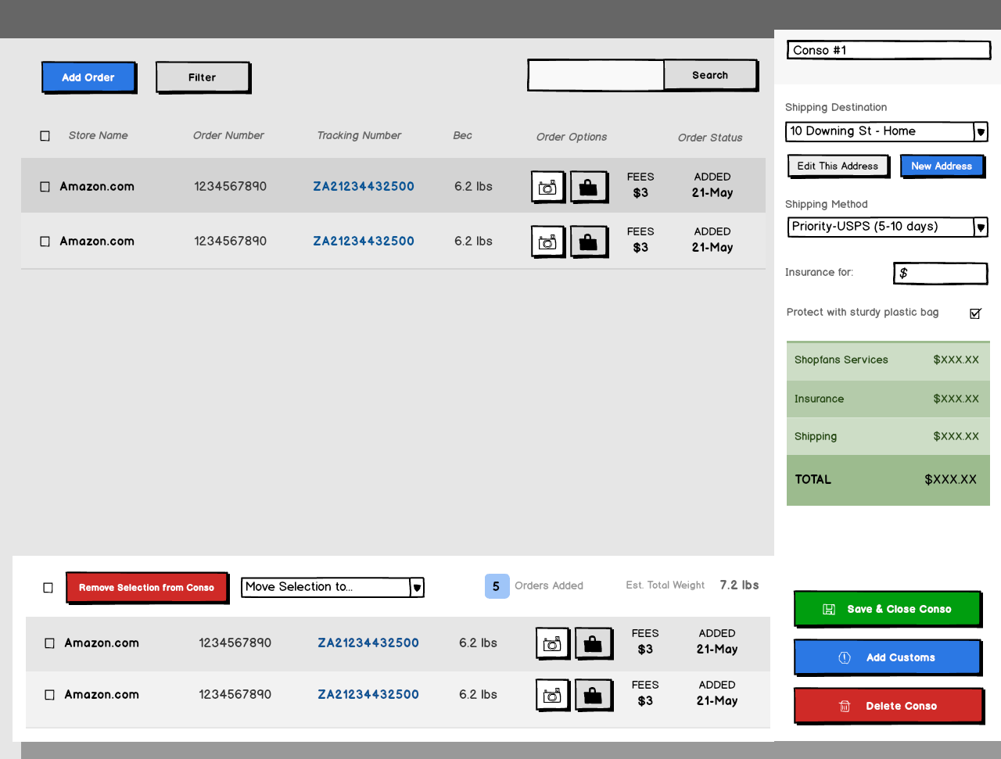Enable Protect with sturdy plastic bag

[x=974, y=313]
